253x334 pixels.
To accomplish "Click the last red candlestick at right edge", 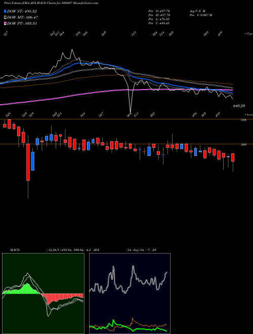I will tap(233, 157).
